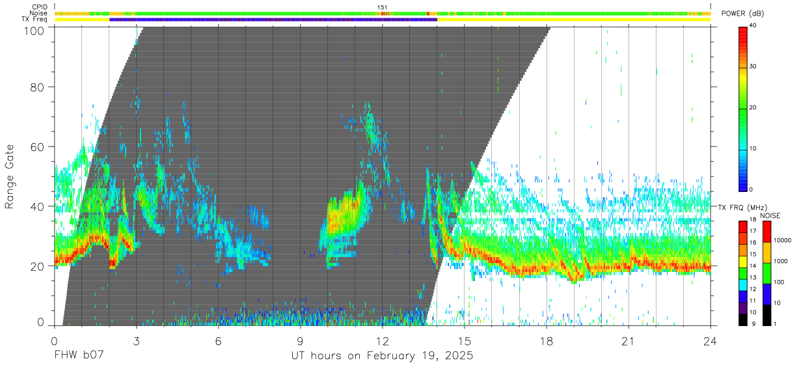
Task: Click the Noise color strip bar
Action: 383,13
